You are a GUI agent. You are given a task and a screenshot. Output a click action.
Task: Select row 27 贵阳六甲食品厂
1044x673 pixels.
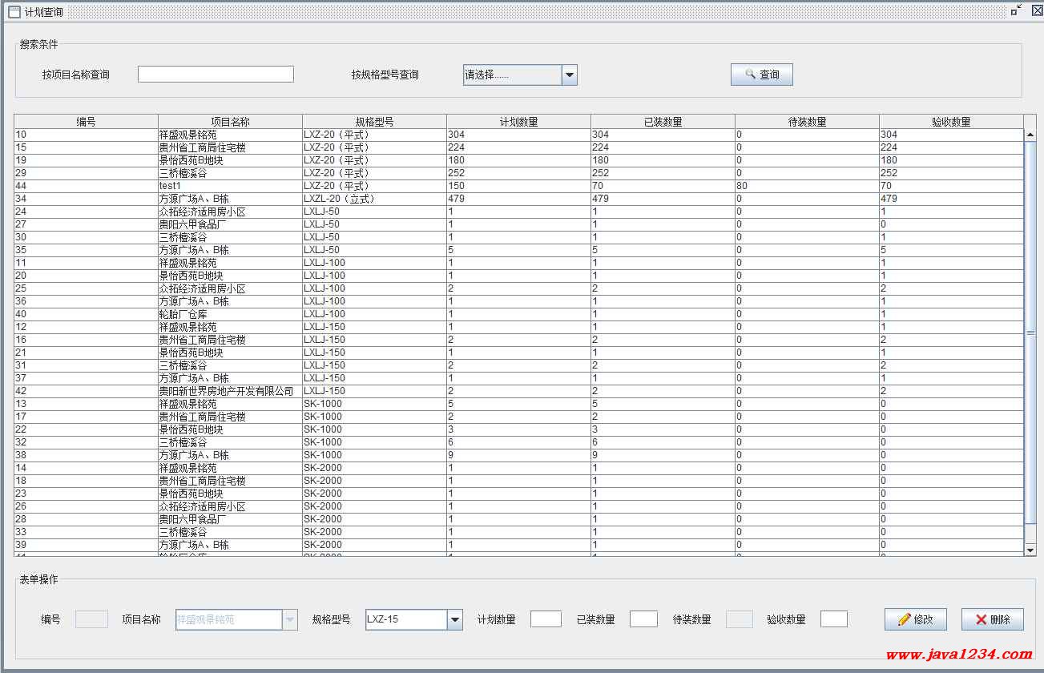click(x=519, y=224)
